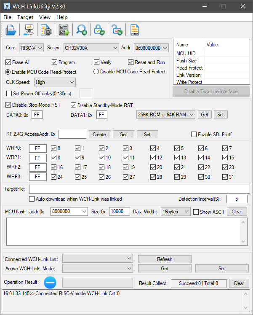Click Set next to ROM/RAM dropdown
This screenshot has height=315, width=253.
[x=221, y=115]
